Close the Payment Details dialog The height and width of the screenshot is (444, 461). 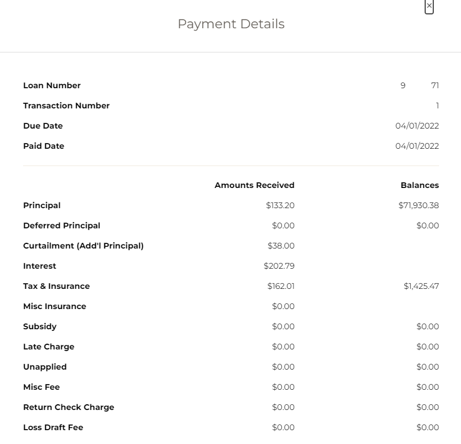coord(429,6)
